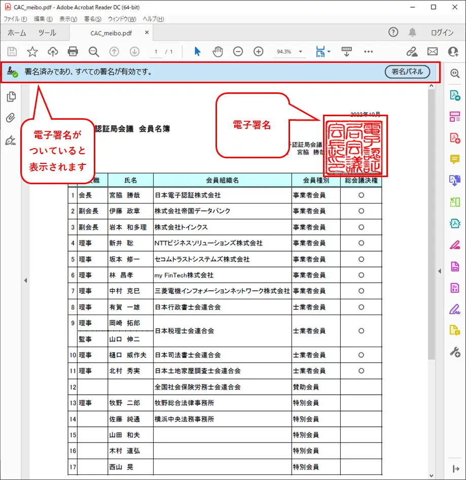The width and height of the screenshot is (466, 480).
Task: Open the overflow menu with three dots
Action: click(x=368, y=51)
